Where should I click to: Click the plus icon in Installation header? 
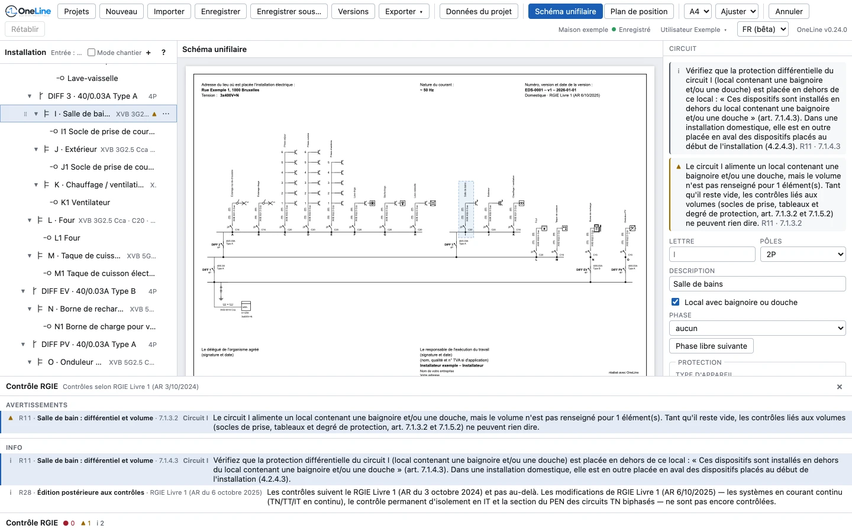tap(149, 53)
